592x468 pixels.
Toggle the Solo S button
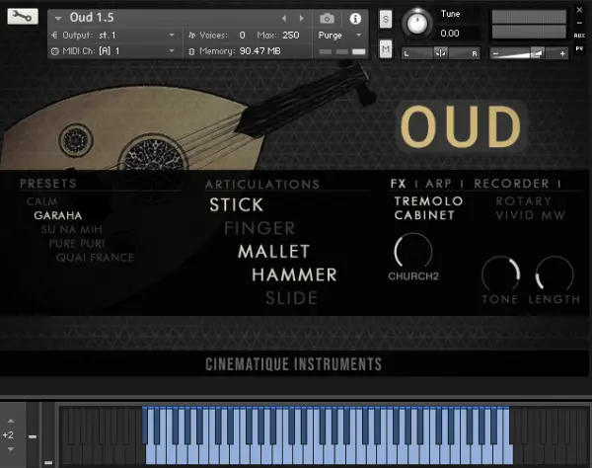[x=386, y=19]
